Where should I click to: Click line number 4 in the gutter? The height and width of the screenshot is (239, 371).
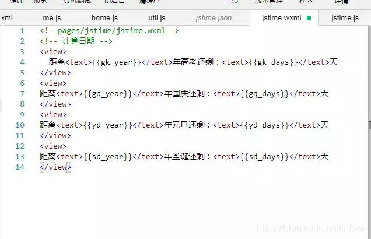22,62
